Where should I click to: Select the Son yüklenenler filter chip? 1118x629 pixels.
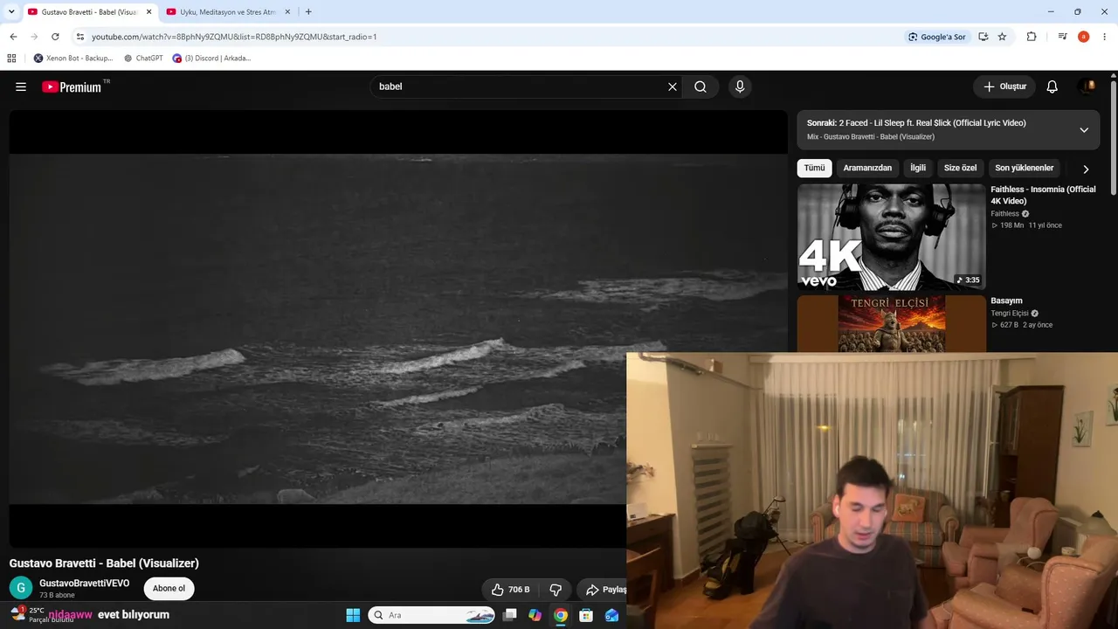pos(1025,168)
